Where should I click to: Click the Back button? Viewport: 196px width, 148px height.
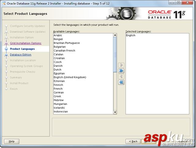(x=133, y=141)
